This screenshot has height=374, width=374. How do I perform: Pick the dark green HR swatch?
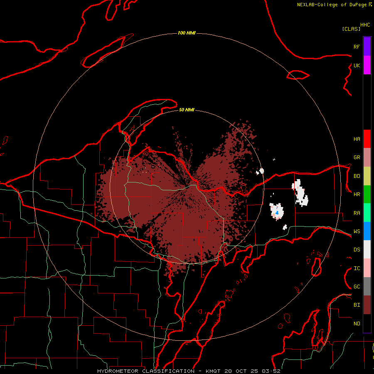(367, 194)
